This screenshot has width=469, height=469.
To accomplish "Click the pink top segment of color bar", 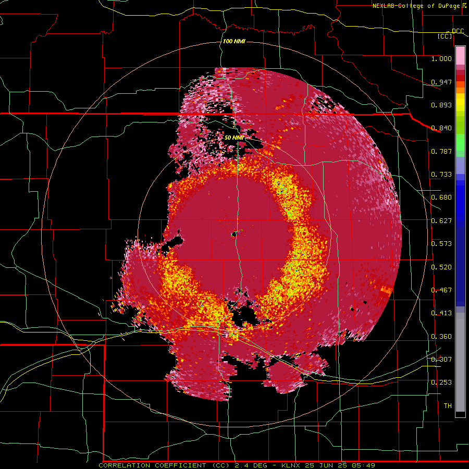I will click(460, 55).
